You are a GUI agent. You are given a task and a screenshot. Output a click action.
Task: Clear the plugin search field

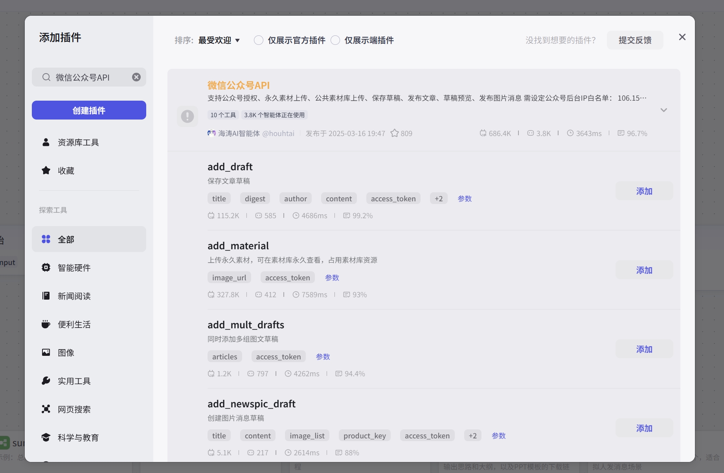tap(136, 77)
